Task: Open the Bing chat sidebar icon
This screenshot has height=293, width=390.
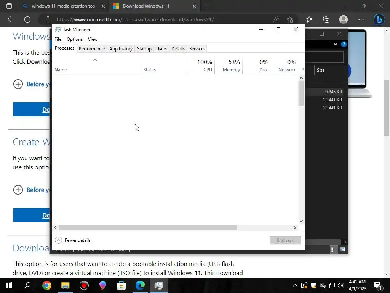Action: (x=379, y=19)
